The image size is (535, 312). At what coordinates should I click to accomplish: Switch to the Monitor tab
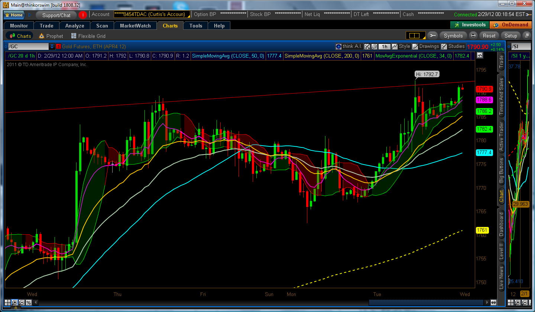pos(19,26)
